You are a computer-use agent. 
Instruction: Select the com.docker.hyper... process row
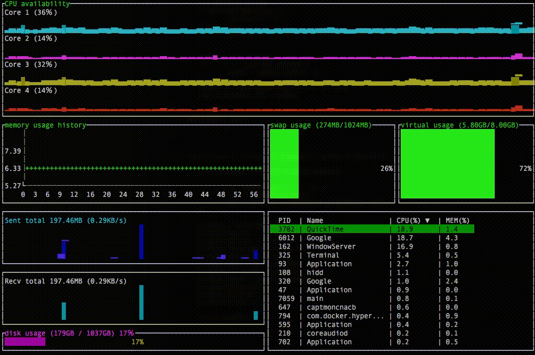tap(345, 316)
